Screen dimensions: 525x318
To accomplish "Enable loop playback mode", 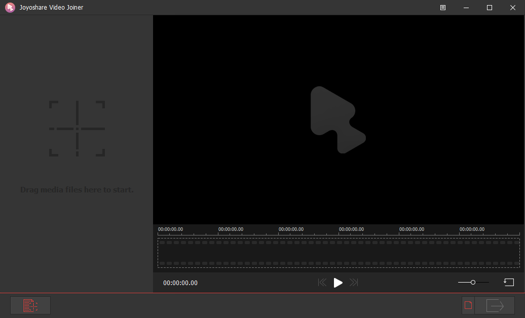I will [510, 282].
